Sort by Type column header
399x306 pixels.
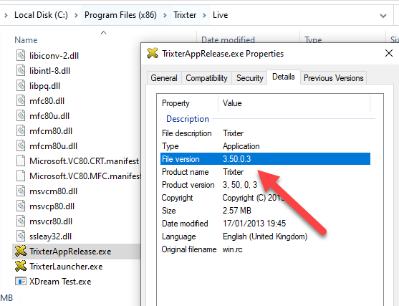click(313, 39)
